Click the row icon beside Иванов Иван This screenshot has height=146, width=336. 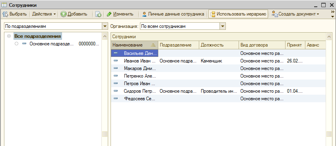coord(116,61)
